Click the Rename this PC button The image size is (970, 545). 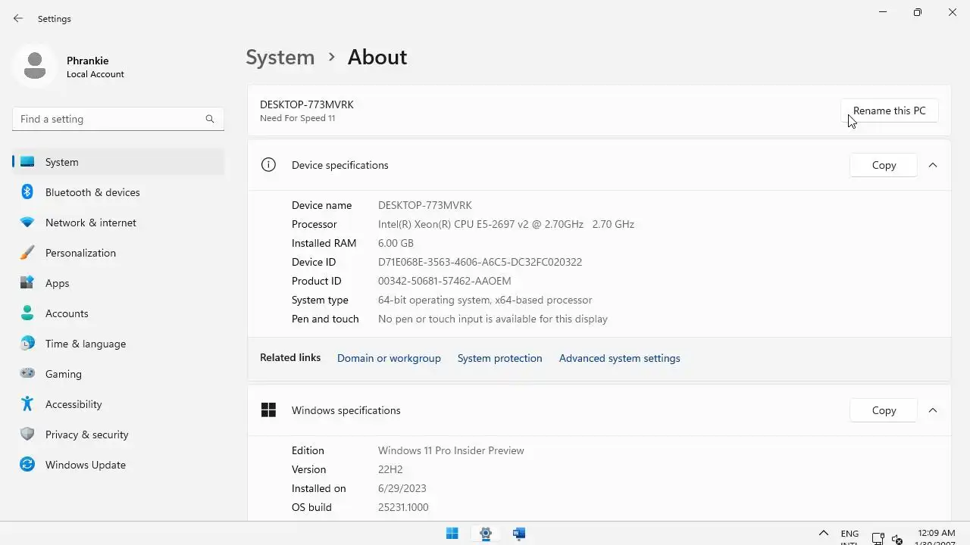[x=889, y=111]
